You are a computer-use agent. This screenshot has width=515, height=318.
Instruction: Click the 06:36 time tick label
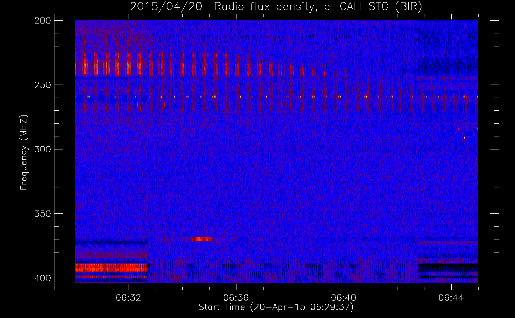click(236, 298)
